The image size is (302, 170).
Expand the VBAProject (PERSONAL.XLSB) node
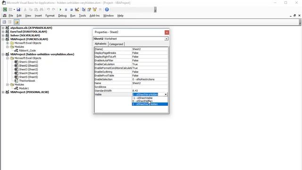3,92
